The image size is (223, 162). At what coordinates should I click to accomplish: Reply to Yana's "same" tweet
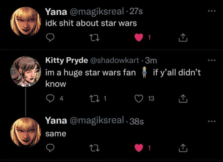pyautogui.click(x=50, y=148)
